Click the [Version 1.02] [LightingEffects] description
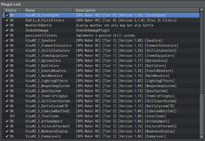Viewport: 205px width, 141px height. [x=125, y=81]
